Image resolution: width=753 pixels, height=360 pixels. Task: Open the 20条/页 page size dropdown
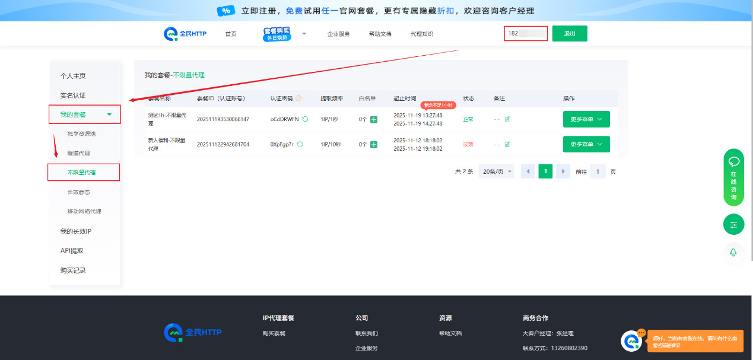497,171
